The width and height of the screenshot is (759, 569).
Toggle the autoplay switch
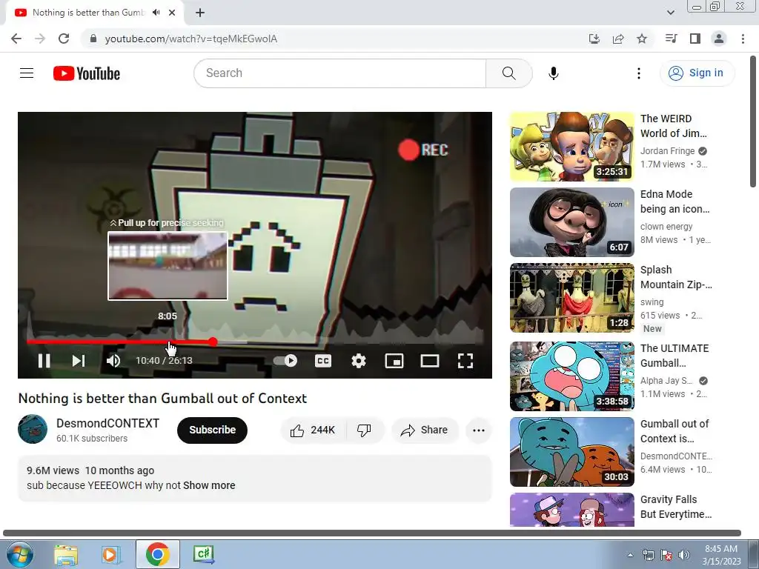point(285,361)
